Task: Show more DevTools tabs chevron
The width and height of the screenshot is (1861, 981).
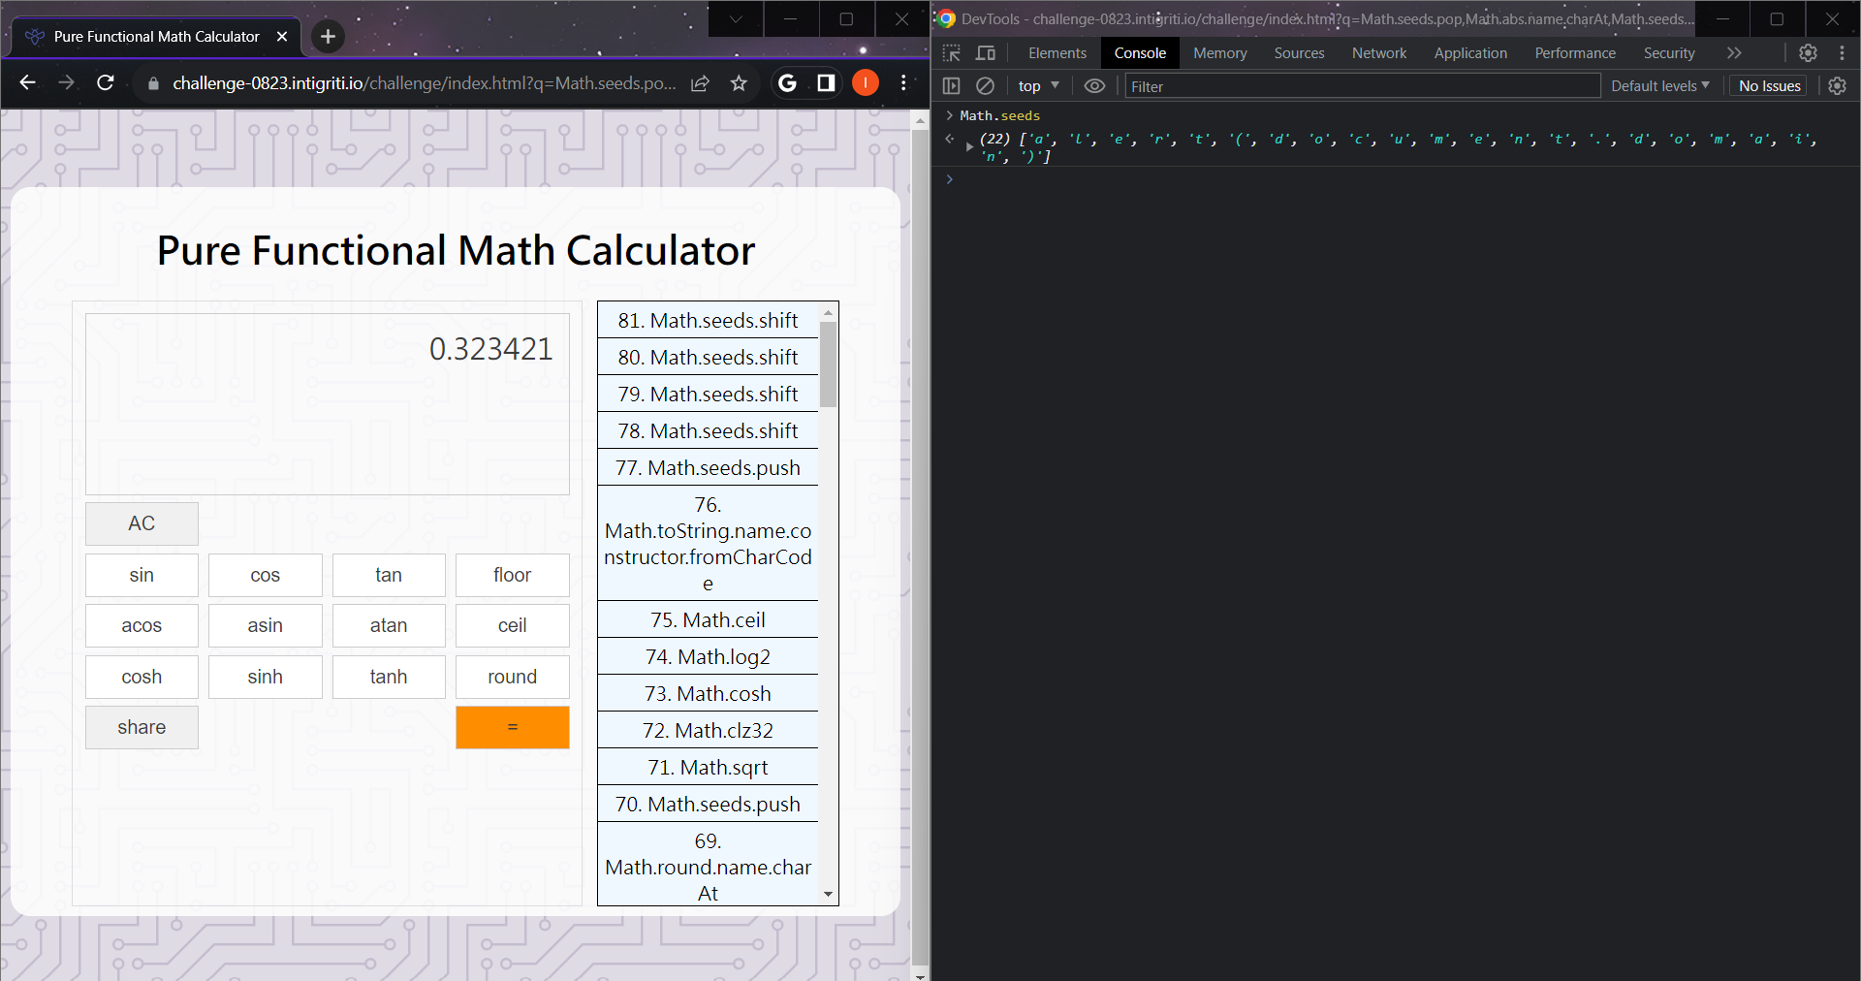Action: pos(1734,53)
